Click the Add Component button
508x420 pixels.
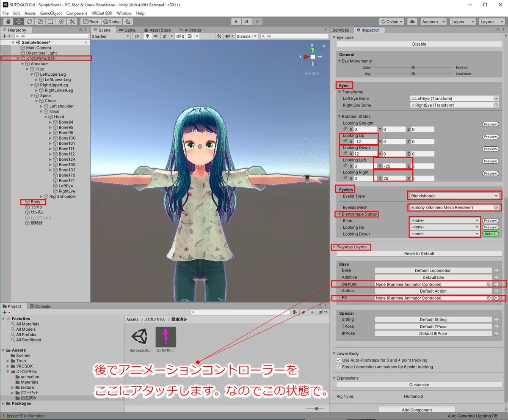tap(417, 410)
